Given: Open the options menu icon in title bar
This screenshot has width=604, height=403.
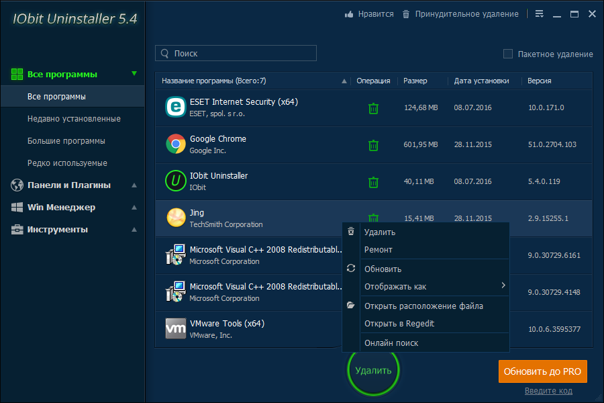Looking at the screenshot, I should (540, 14).
